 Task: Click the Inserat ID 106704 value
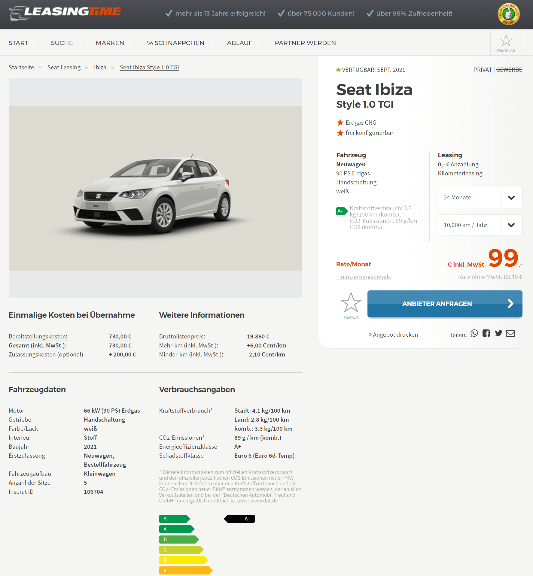coord(93,492)
